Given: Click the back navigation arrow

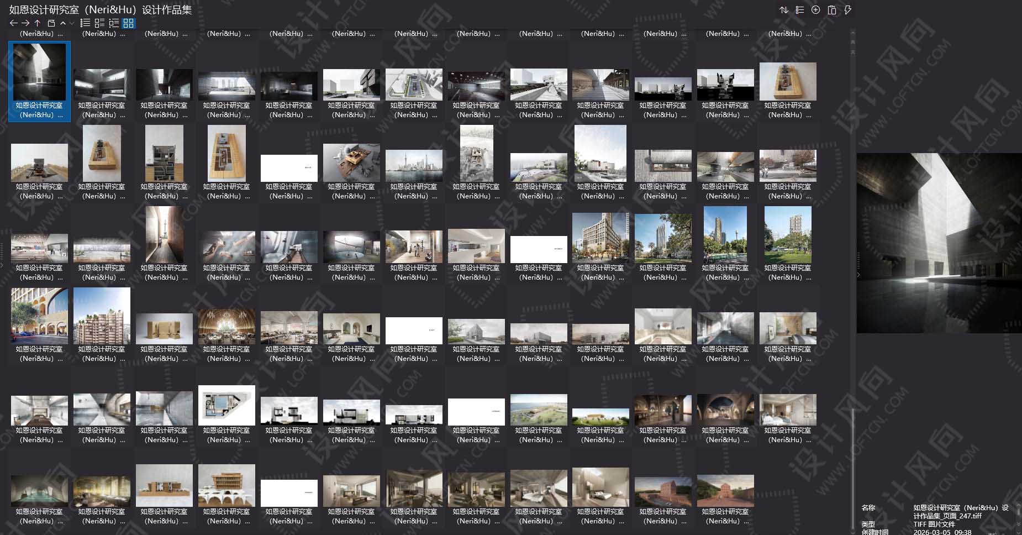Looking at the screenshot, I should tap(13, 23).
